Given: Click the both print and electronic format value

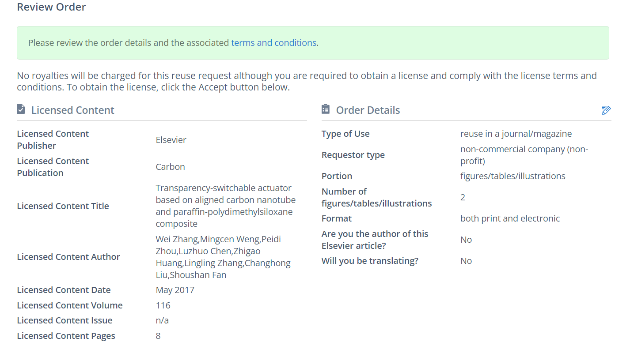Looking at the screenshot, I should pyautogui.click(x=510, y=218).
